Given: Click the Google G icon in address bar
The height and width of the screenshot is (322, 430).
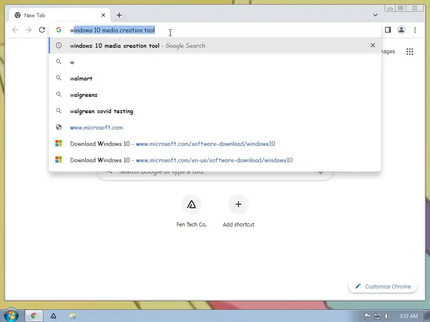Looking at the screenshot, I should (x=59, y=30).
